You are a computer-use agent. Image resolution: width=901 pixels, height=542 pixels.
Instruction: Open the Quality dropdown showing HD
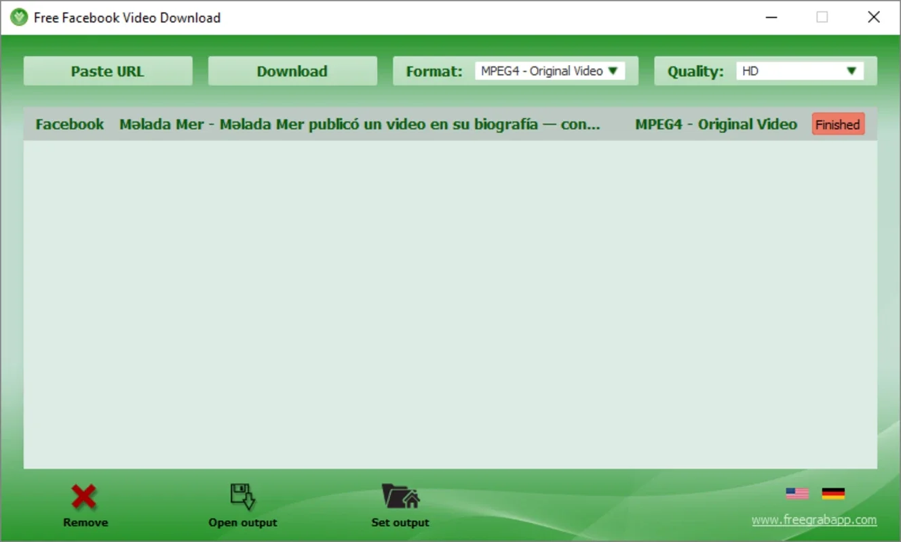pyautogui.click(x=800, y=71)
